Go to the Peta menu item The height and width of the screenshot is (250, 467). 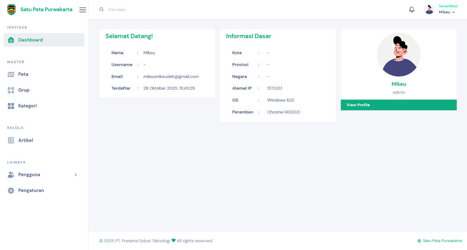(44, 74)
